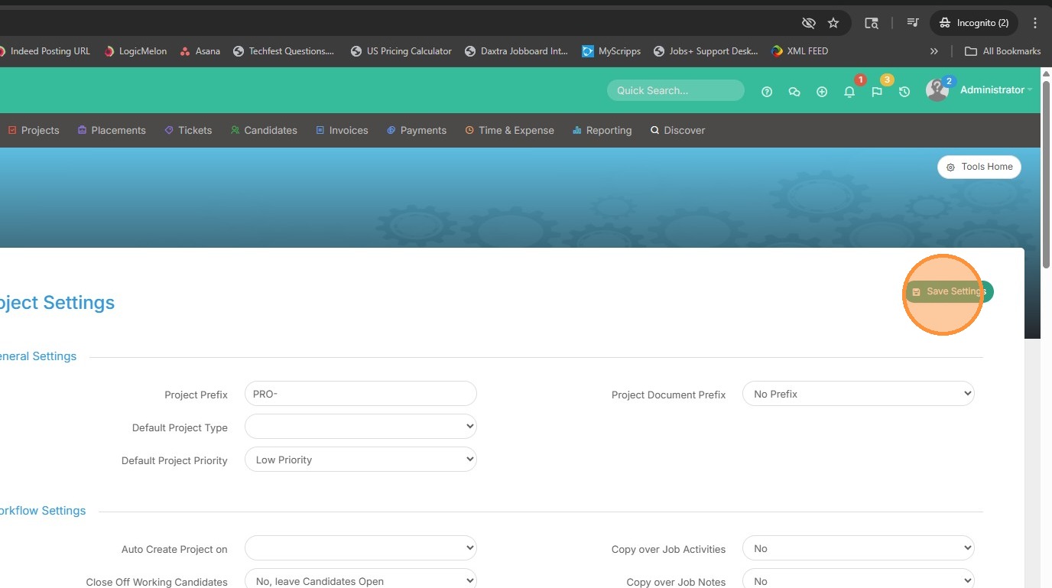Open the Default Project Type dropdown

360,426
